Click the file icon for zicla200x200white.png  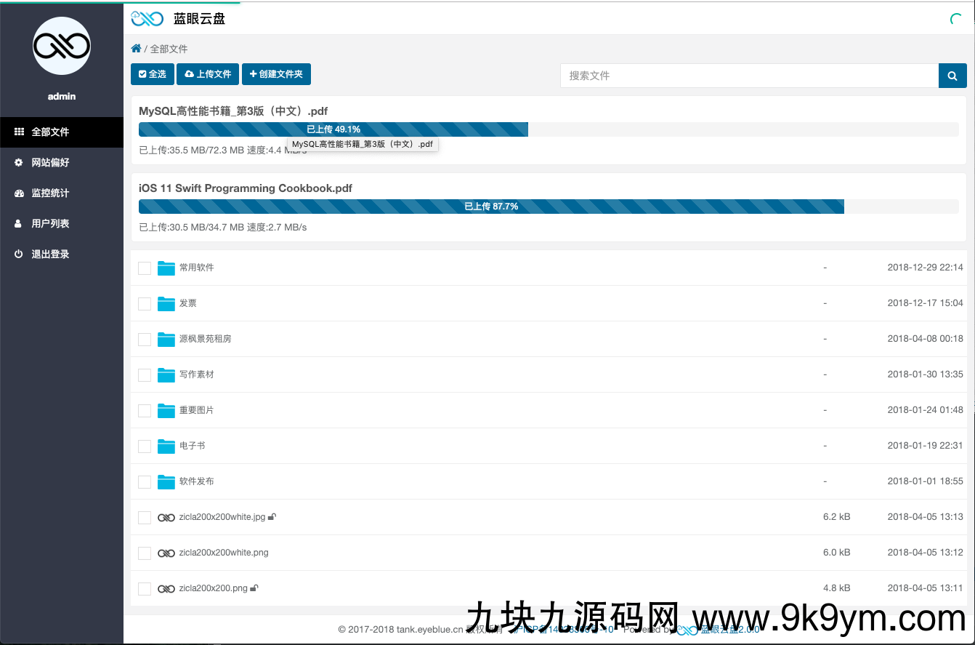[x=166, y=553]
